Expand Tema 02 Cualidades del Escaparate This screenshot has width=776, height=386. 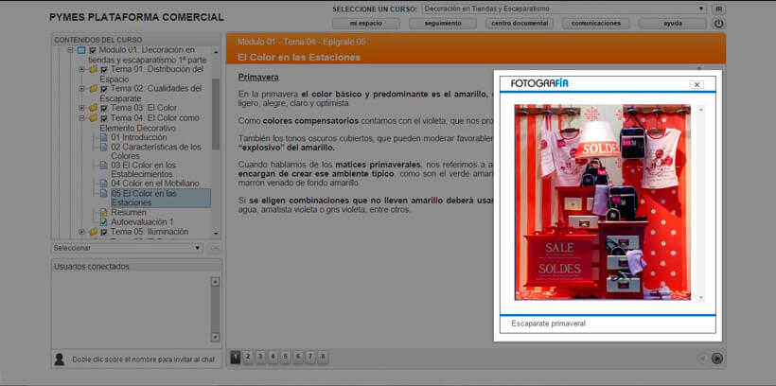pos(81,89)
